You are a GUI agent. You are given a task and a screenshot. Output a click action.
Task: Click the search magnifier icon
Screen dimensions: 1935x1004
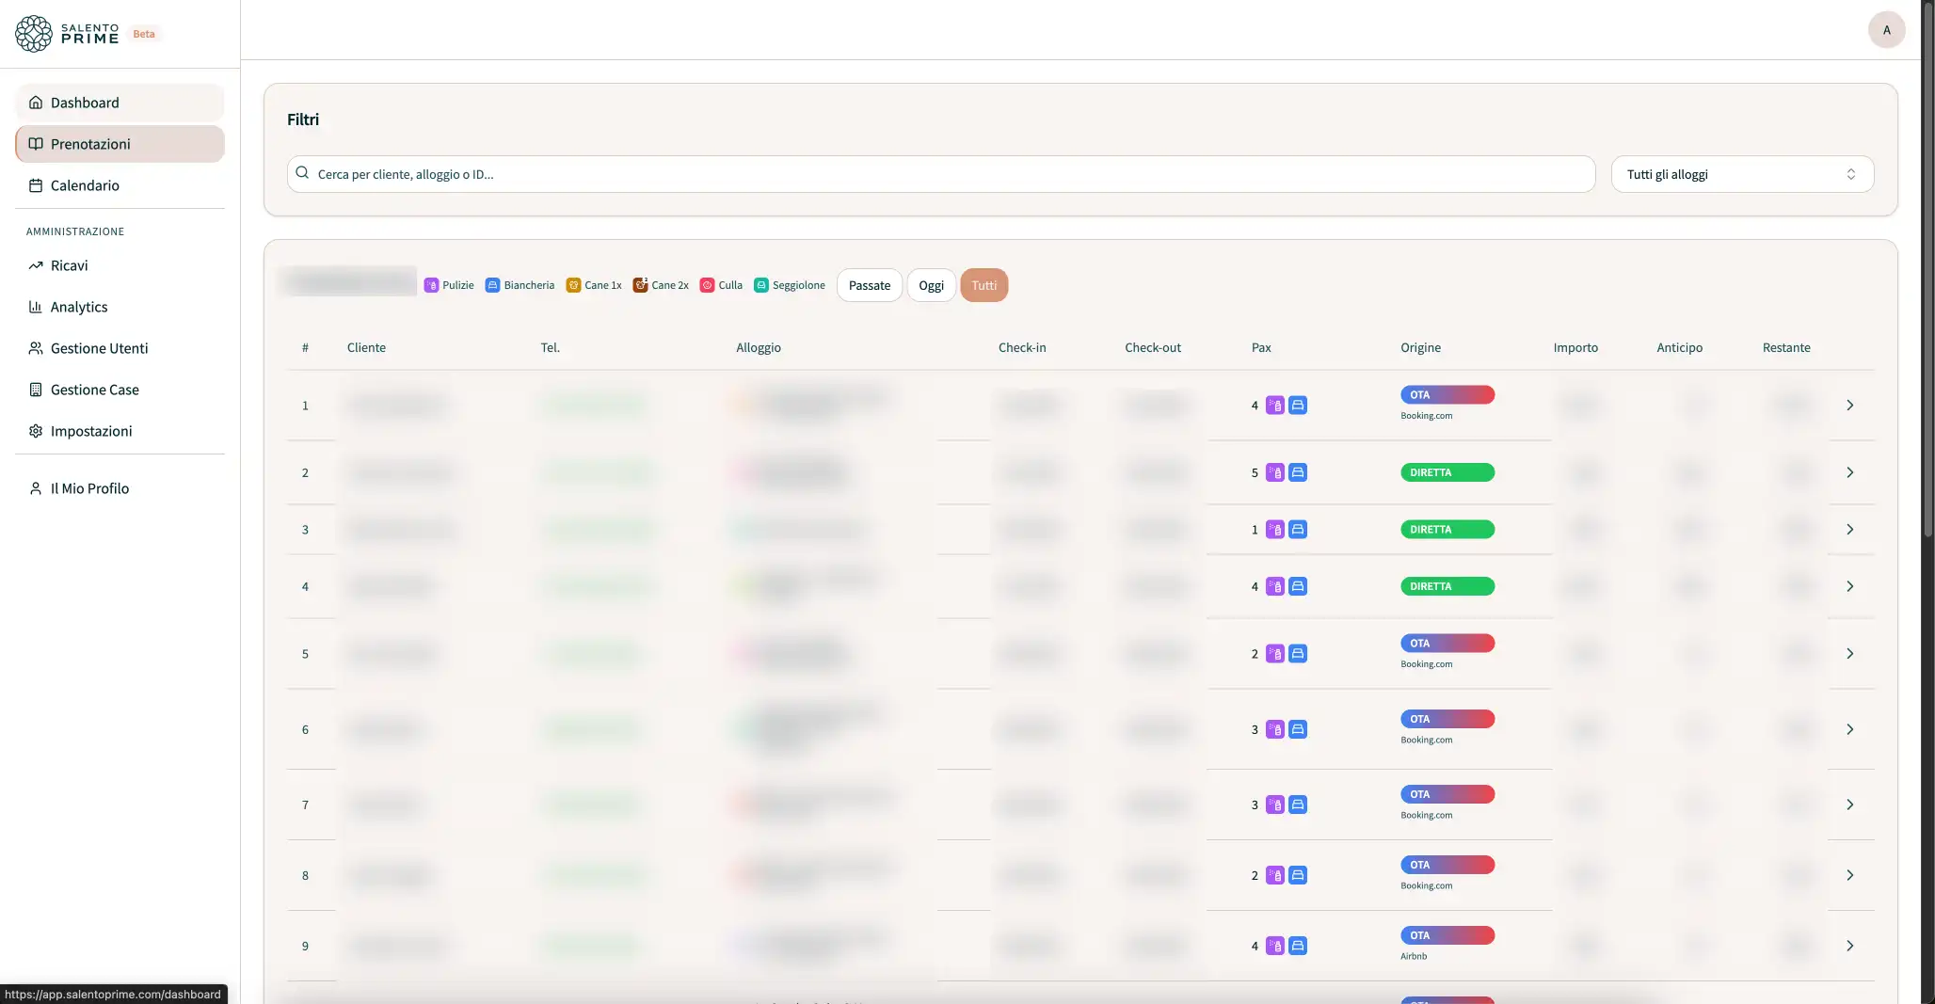(x=302, y=173)
